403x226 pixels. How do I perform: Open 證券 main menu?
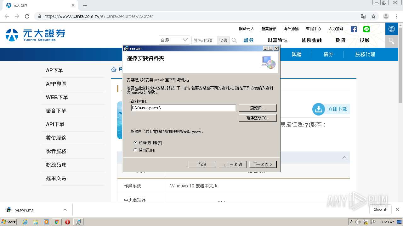[249, 40]
